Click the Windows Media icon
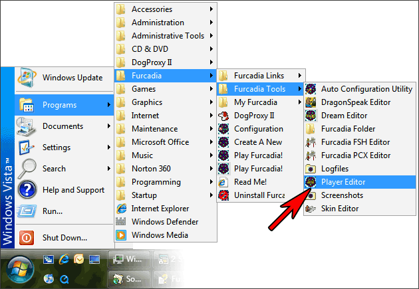This screenshot has height=289, width=419. (121, 235)
